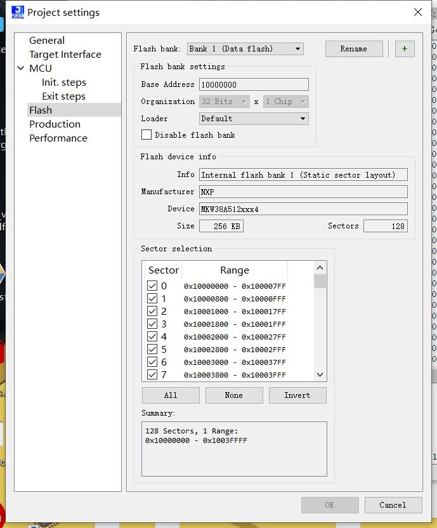
Task: Select Performance settings page
Action: tap(58, 138)
